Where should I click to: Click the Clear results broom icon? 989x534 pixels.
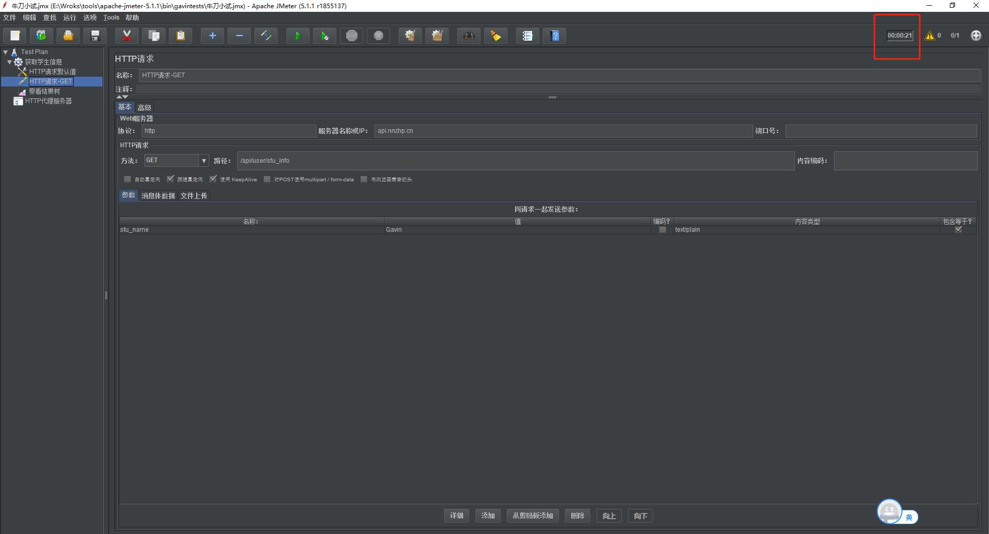tap(410, 36)
